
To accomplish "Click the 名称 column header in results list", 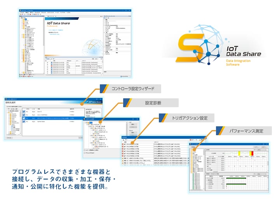I will 125,142.
